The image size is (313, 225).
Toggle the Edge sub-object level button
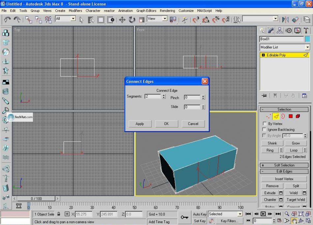pyautogui.click(x=276, y=116)
